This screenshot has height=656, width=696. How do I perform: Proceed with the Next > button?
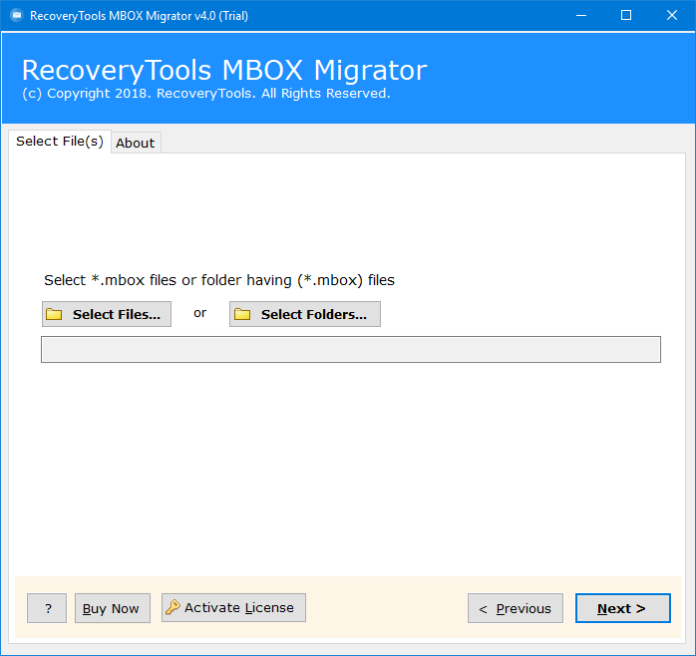coord(622,608)
